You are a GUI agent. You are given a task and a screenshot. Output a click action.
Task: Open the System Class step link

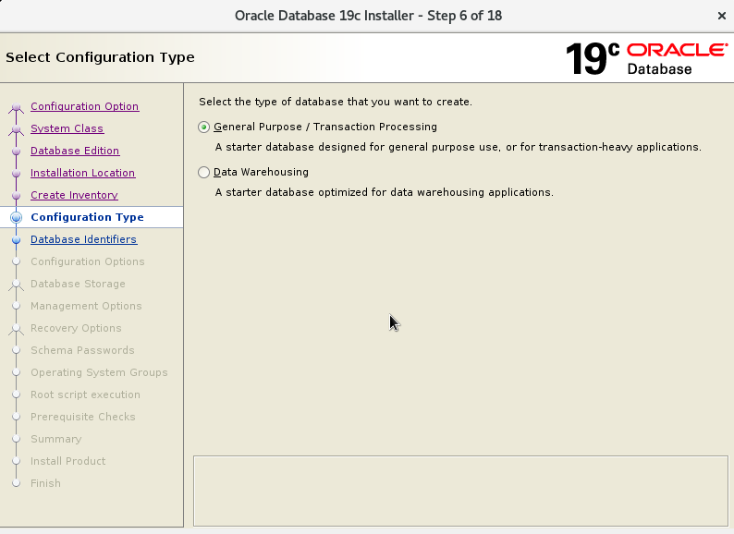tap(67, 128)
